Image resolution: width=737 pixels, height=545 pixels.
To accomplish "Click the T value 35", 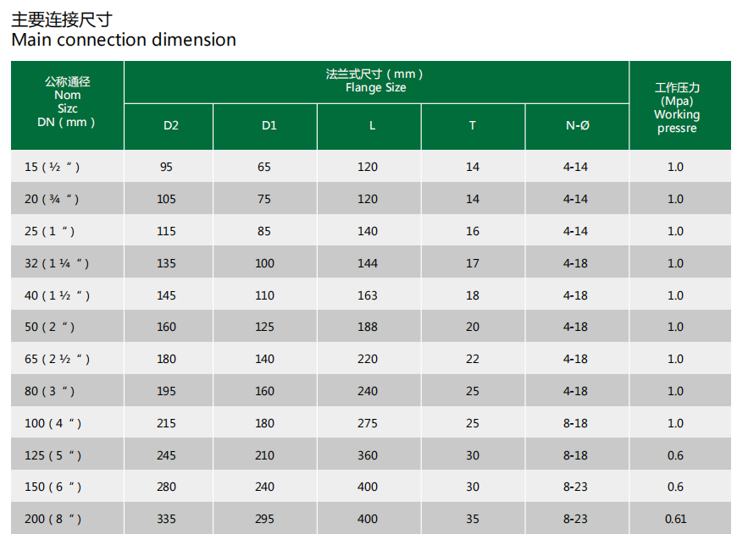I will (473, 519).
